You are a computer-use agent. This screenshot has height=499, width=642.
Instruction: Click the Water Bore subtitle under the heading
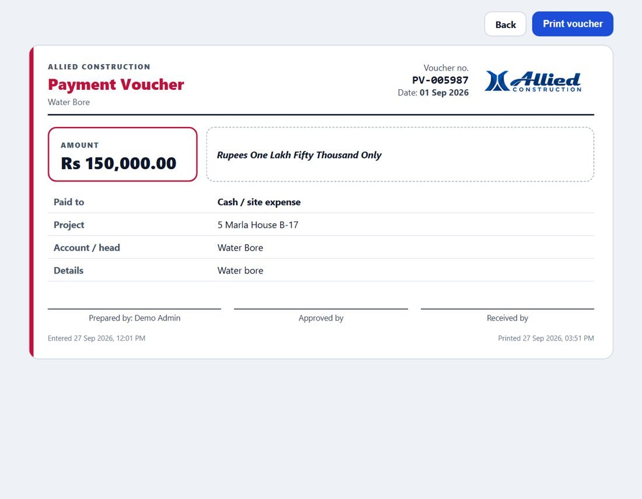69,102
